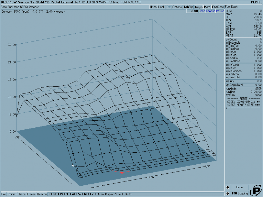263x197 pixels.
Task: Toggle the Lock mode in toolbar
Action: click(161, 7)
